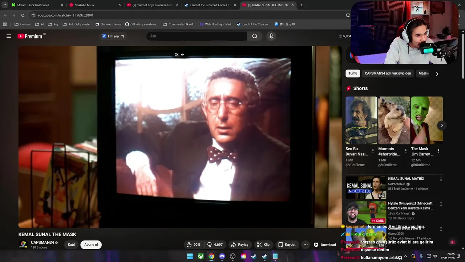Screen dimensions: 465x262
Task: Open GitHub pear-devs bookmark
Action: (142, 24)
